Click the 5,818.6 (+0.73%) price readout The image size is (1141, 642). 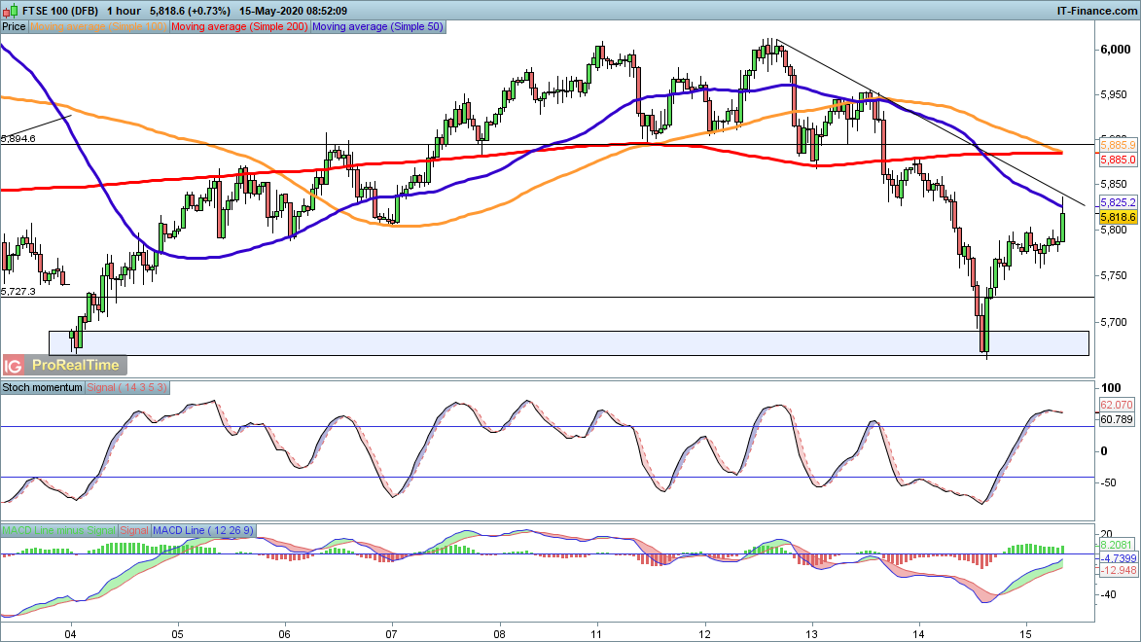(190, 11)
